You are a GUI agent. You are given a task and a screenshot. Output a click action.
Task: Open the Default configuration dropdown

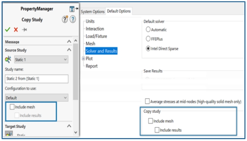pyautogui.click(x=37, y=98)
